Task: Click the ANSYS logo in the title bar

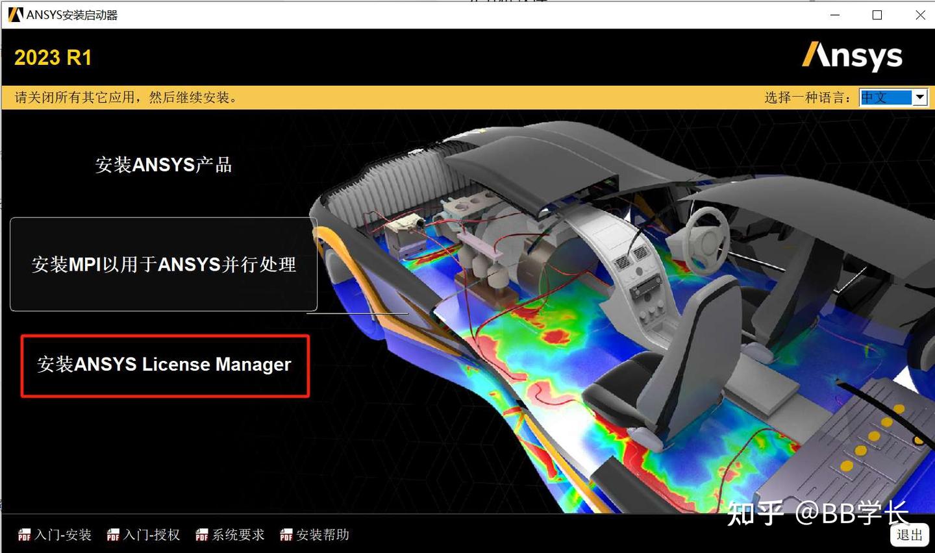Action: [x=14, y=14]
